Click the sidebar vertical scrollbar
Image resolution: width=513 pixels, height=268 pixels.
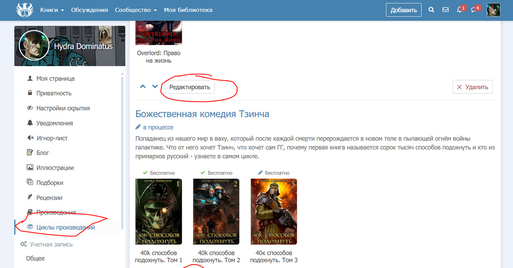pyautogui.click(x=122, y=154)
